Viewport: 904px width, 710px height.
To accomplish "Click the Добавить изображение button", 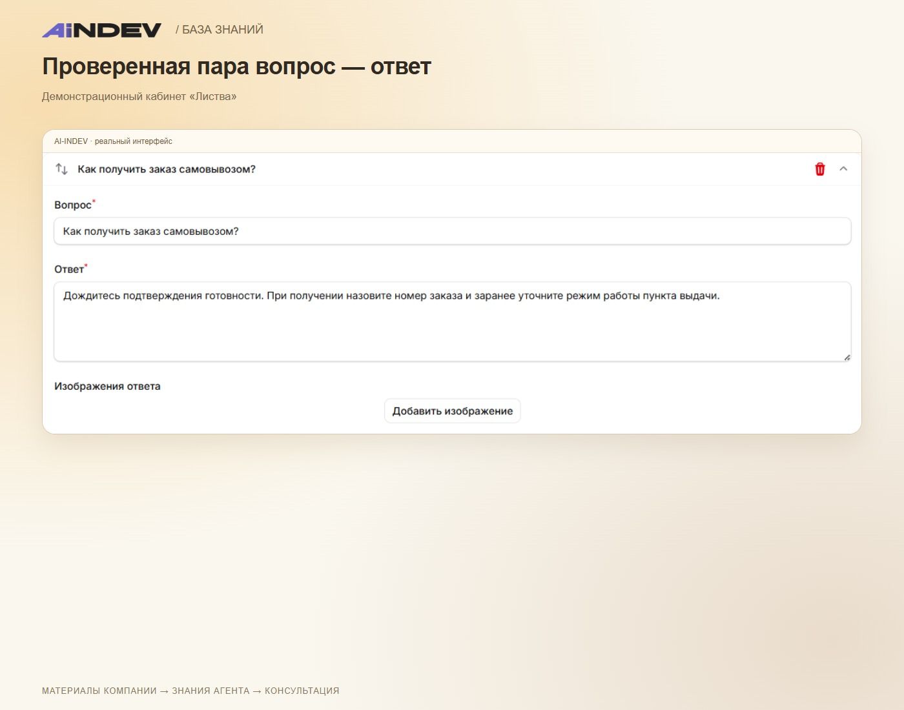I will [x=452, y=411].
